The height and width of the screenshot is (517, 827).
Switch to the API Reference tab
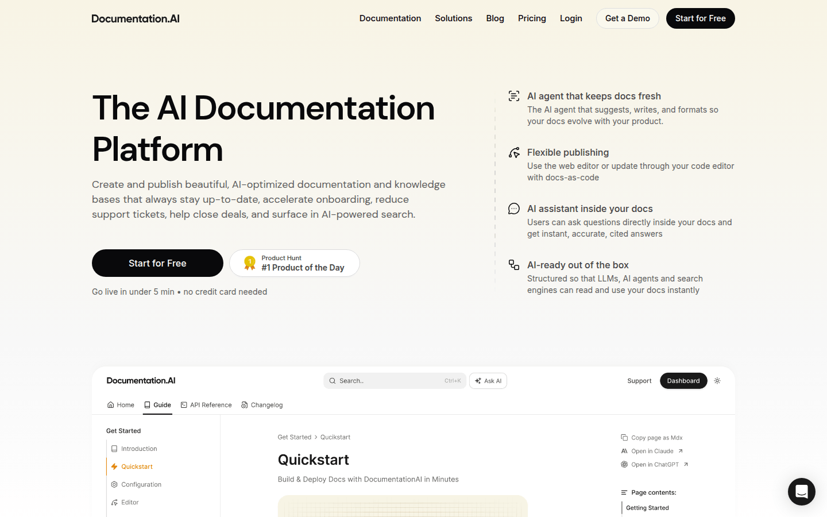pyautogui.click(x=206, y=404)
